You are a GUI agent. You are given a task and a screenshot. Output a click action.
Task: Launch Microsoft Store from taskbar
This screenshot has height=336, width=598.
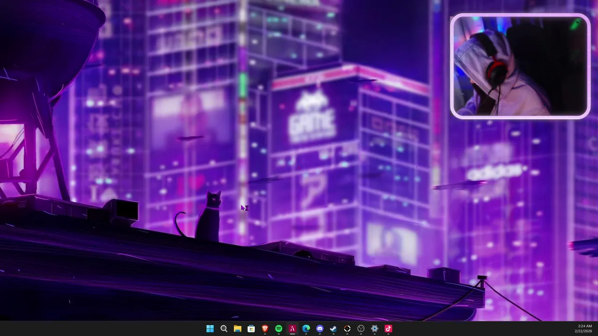click(x=251, y=329)
